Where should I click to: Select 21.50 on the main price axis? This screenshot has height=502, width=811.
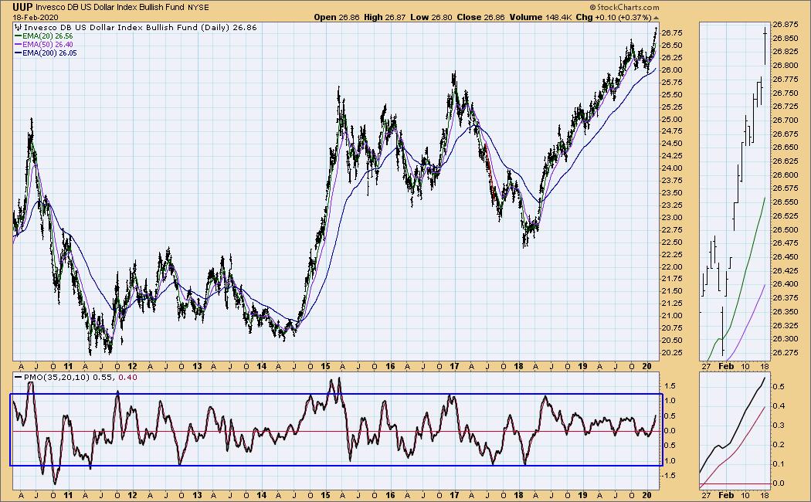[671, 291]
